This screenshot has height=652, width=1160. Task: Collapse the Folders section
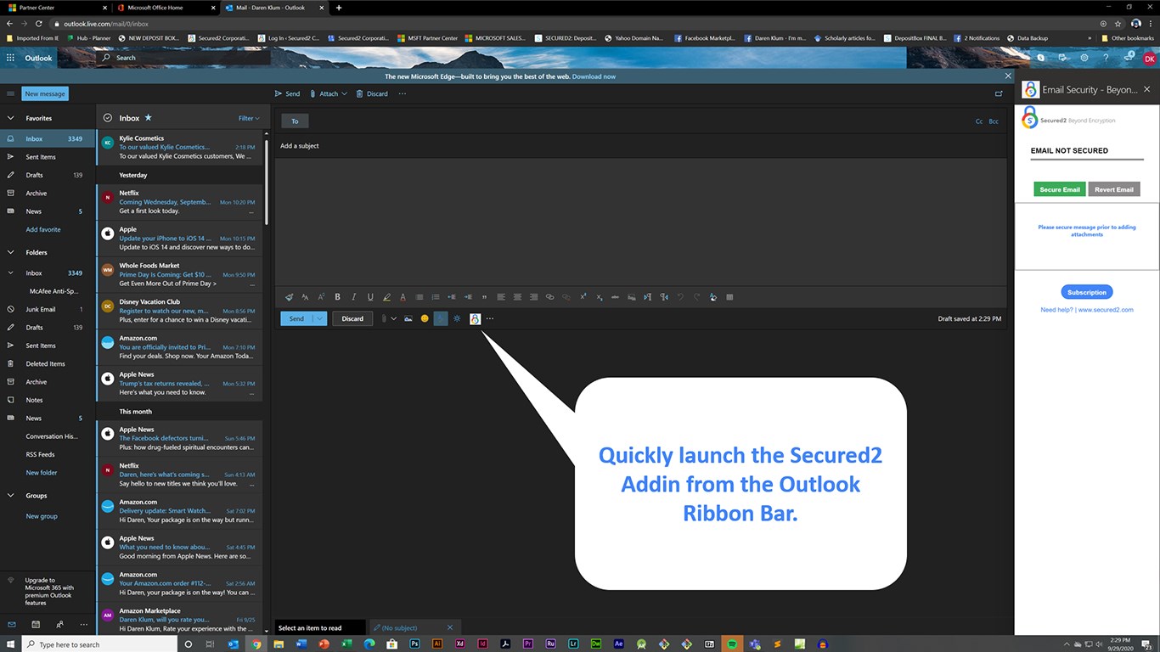pyautogui.click(x=10, y=252)
